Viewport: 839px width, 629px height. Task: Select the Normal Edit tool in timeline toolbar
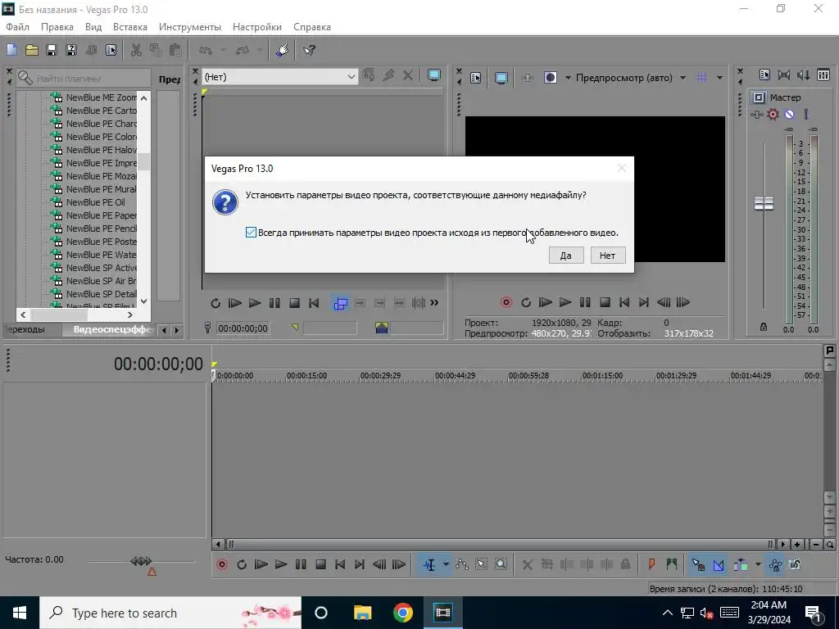pyautogui.click(x=429, y=564)
